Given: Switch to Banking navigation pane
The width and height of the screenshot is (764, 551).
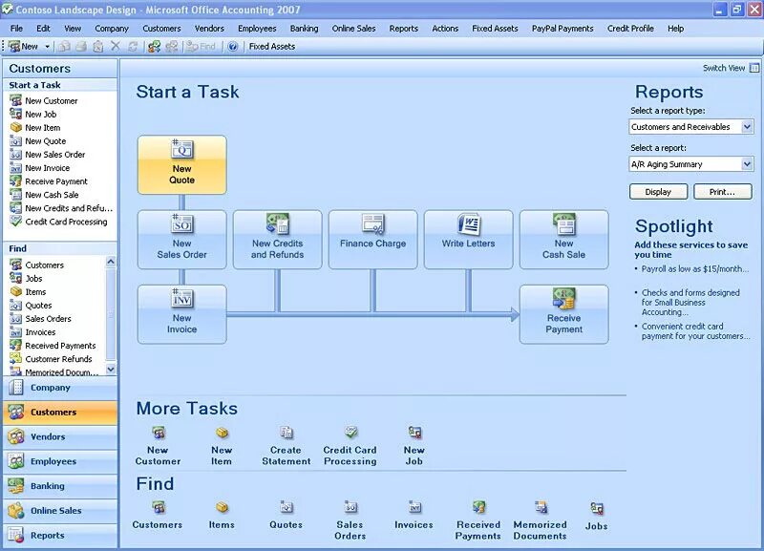Looking at the screenshot, I should pos(60,486).
